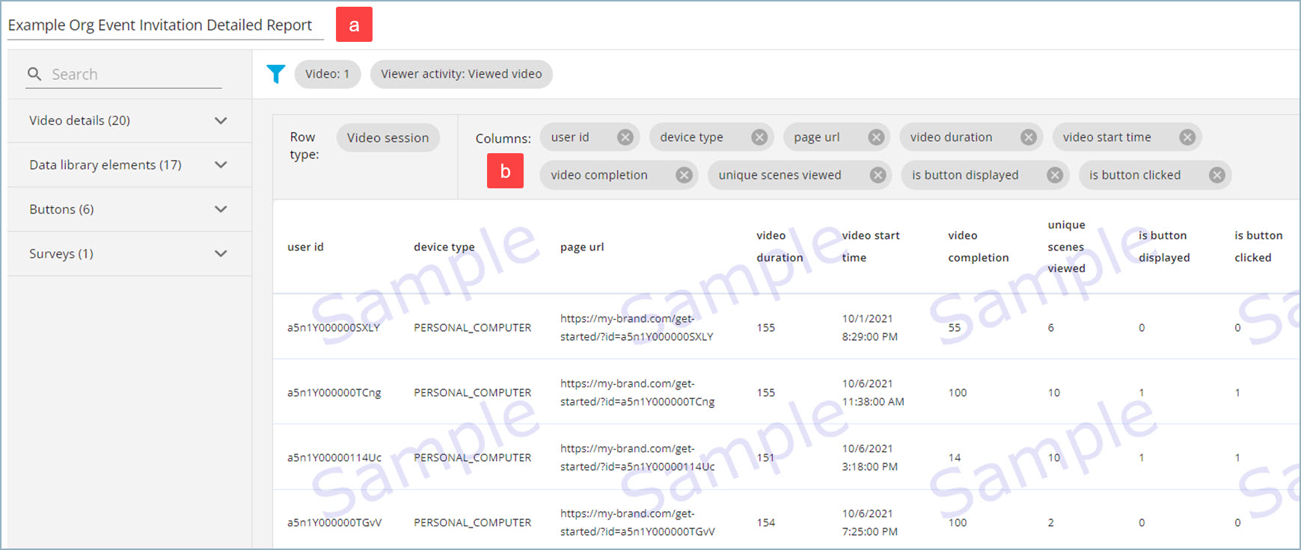Select user id a5n1Y000000TGvV cell
This screenshot has width=1301, height=550.
(334, 522)
